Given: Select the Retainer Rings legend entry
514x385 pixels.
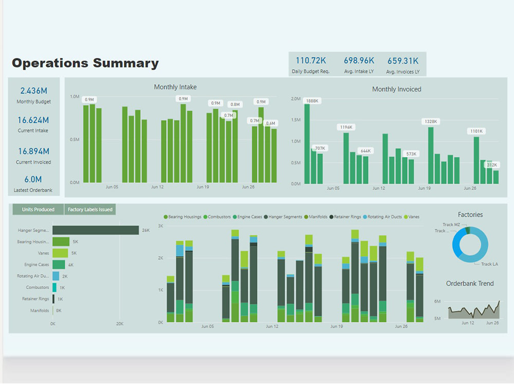Looking at the screenshot, I should (x=345, y=217).
